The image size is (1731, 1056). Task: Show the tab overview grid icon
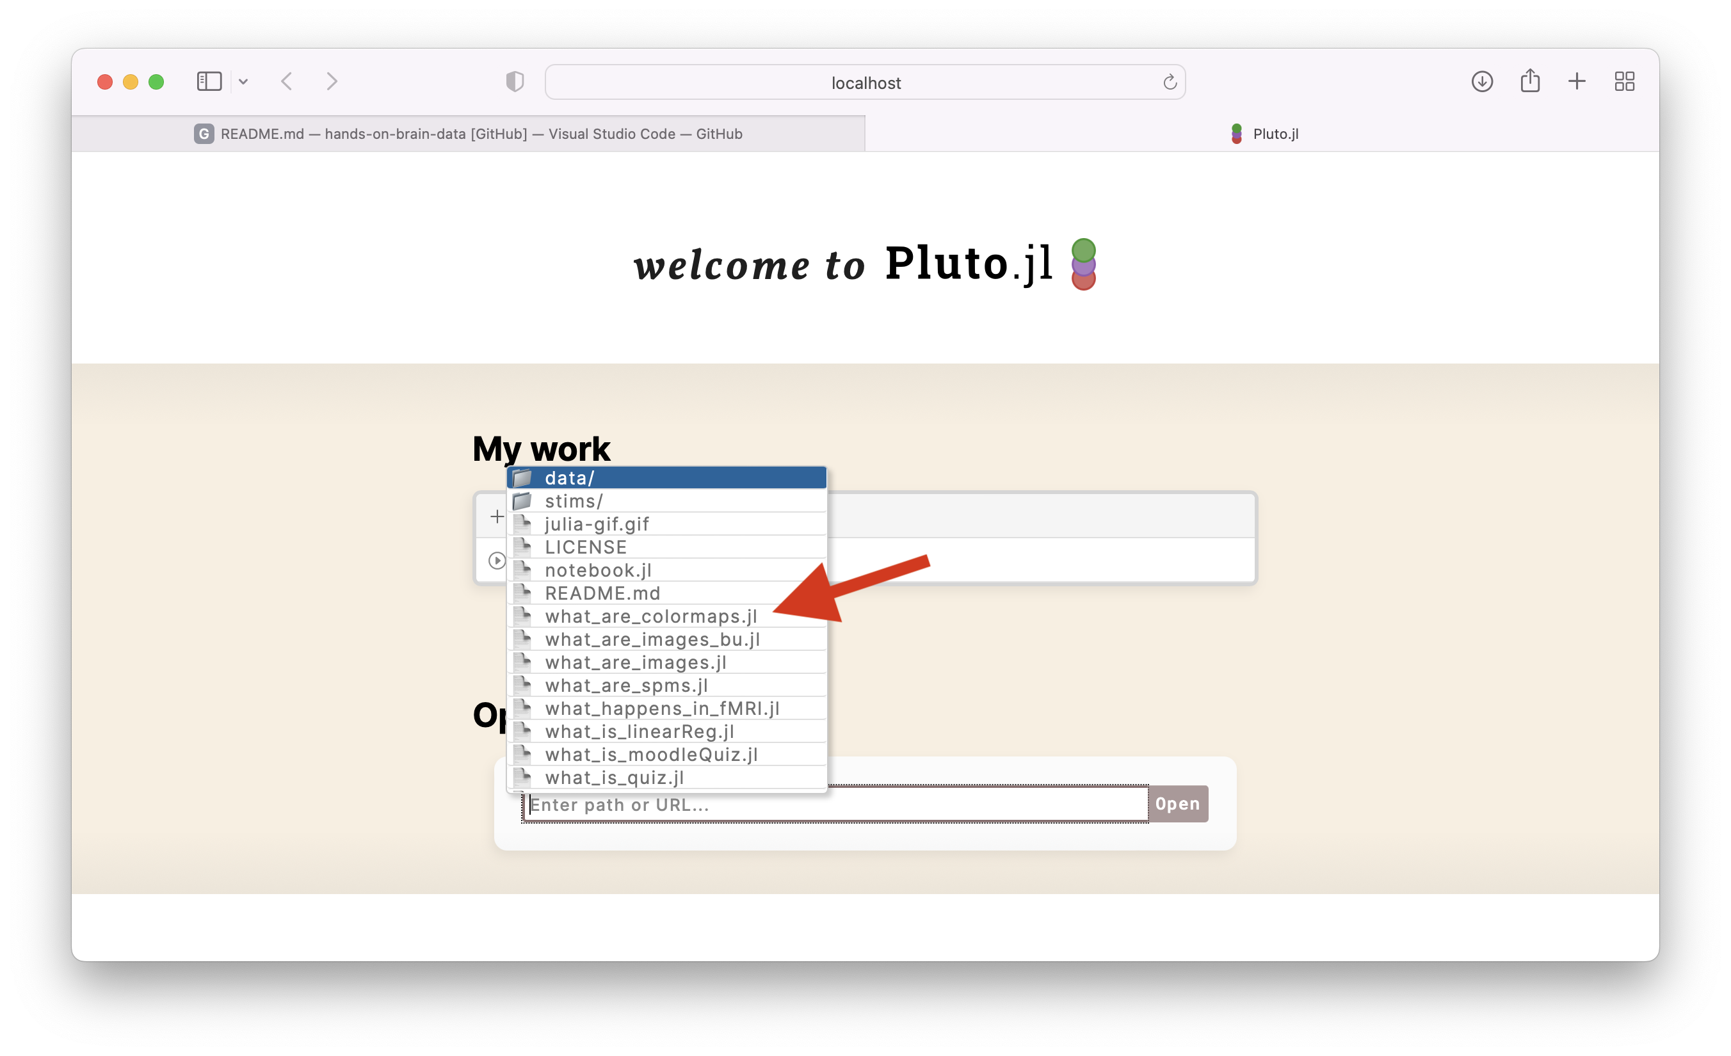[x=1624, y=81]
